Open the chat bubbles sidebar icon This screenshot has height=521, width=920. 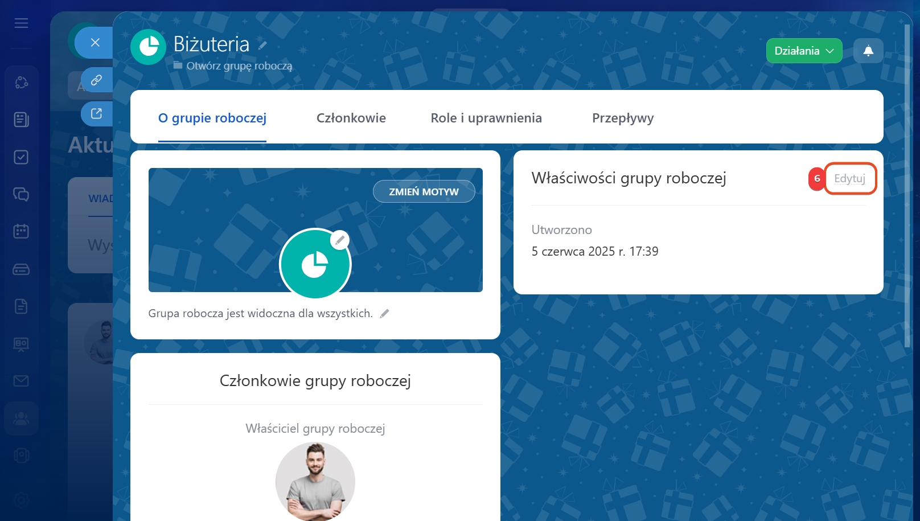21,194
